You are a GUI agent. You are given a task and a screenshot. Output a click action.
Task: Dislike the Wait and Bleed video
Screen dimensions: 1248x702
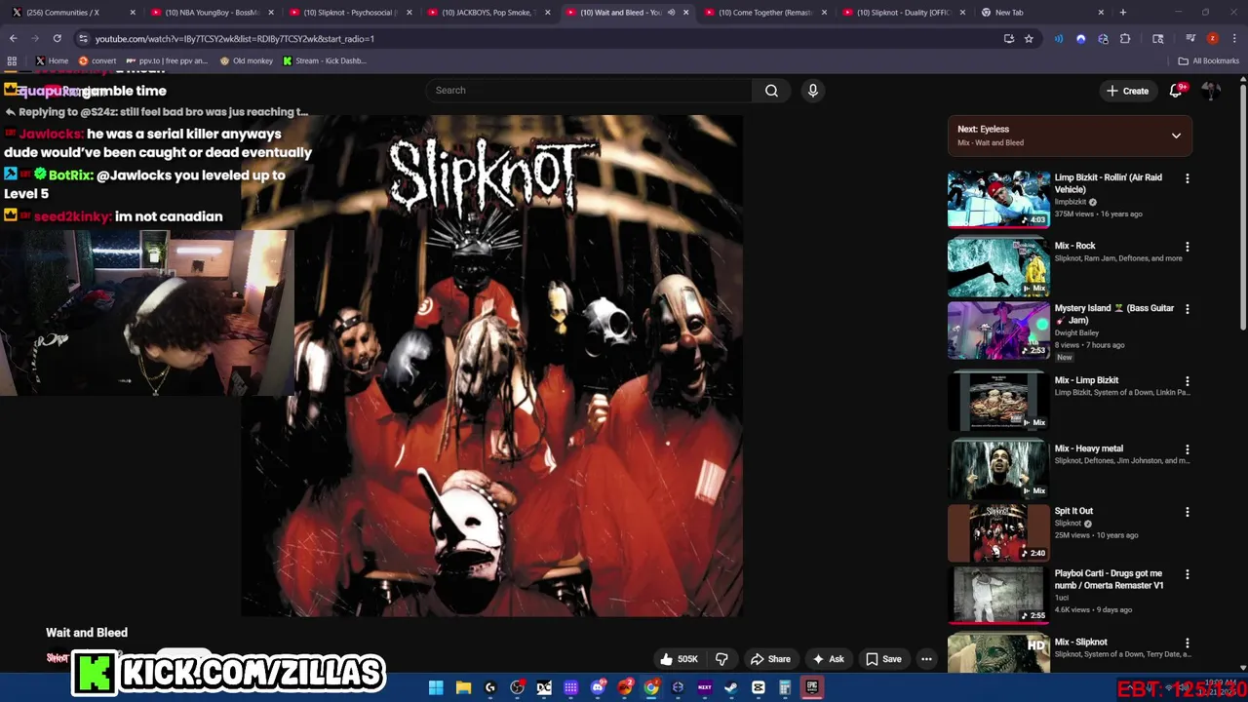(721, 659)
